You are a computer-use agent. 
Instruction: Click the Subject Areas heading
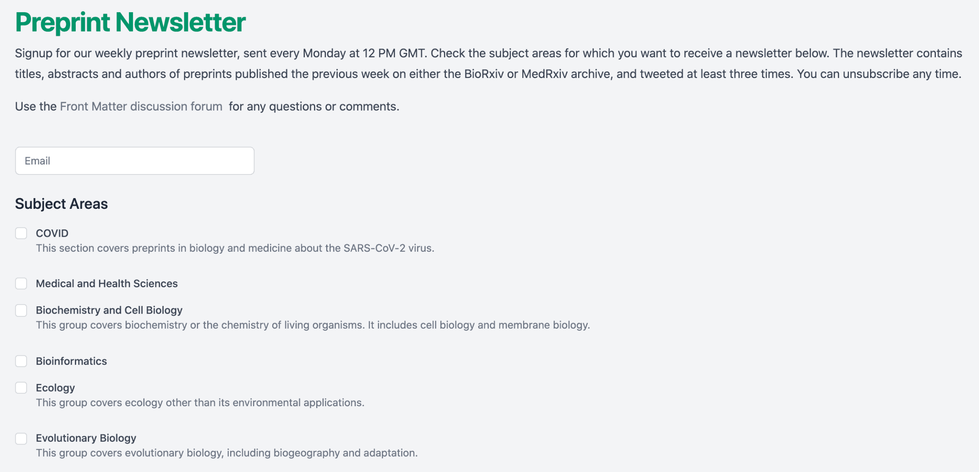62,204
